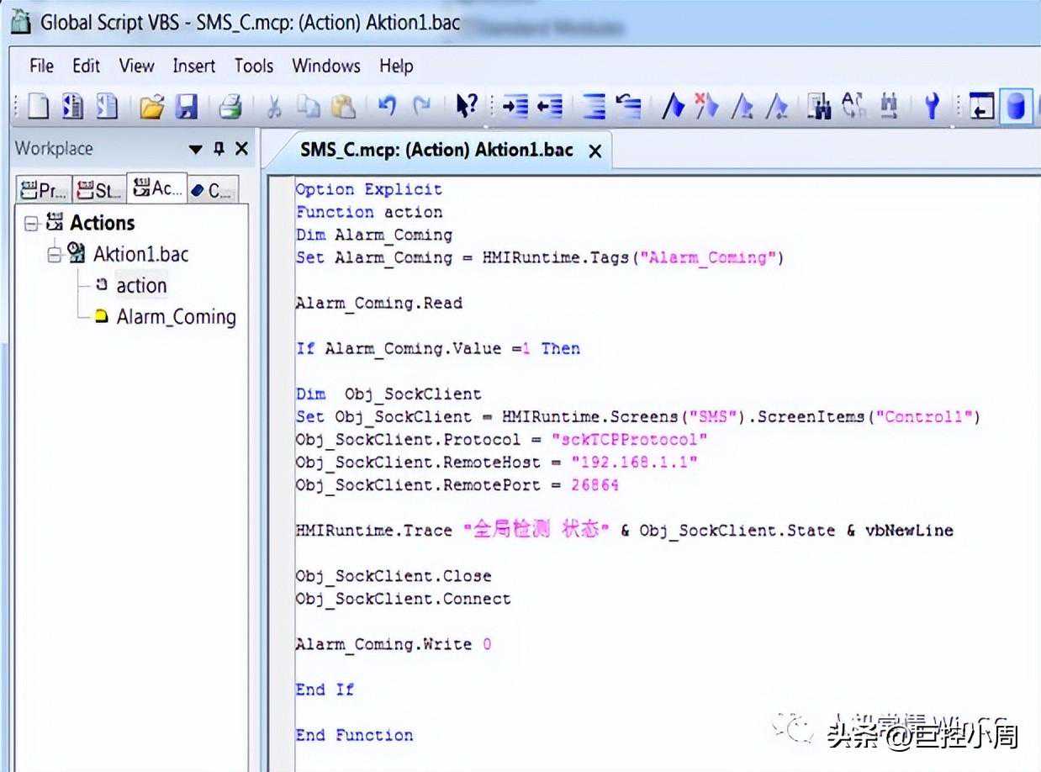Viewport: 1041px width, 772px height.
Task: Switch to the Project modules tab (Pr...)
Action: pyautogui.click(x=43, y=190)
